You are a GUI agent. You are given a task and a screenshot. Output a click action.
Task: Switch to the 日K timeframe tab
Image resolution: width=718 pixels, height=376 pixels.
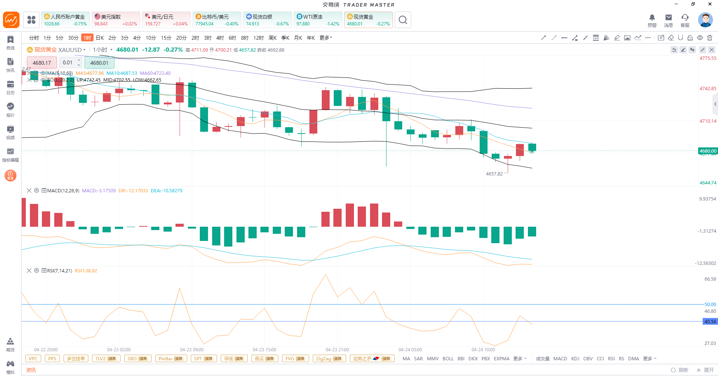pos(100,38)
